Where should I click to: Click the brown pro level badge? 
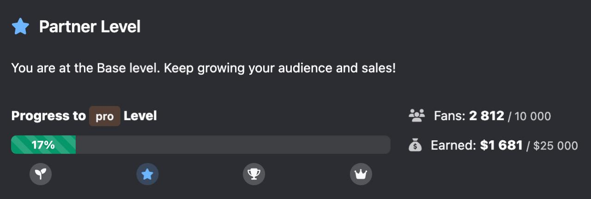pos(105,116)
